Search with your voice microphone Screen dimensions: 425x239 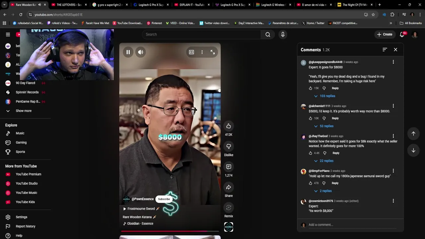283,35
